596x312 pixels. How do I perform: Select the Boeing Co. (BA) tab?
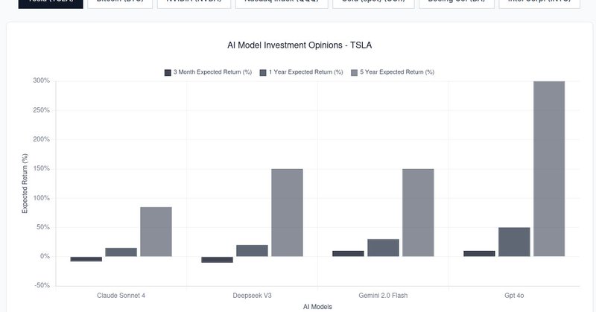tap(457, 3)
